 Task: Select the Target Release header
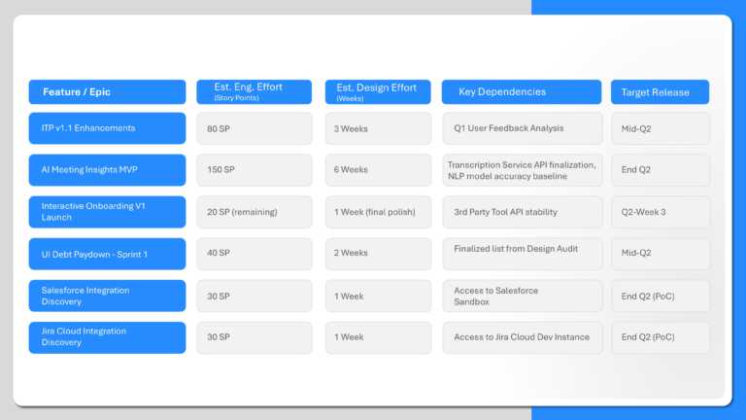click(660, 92)
